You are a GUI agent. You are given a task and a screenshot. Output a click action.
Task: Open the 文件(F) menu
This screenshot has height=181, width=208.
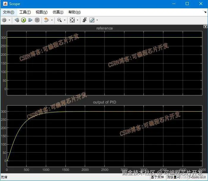(x=9, y=12)
